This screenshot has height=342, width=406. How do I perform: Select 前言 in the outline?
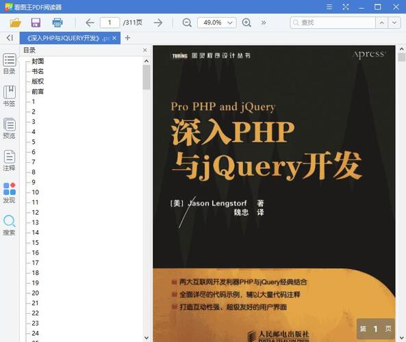(x=38, y=92)
